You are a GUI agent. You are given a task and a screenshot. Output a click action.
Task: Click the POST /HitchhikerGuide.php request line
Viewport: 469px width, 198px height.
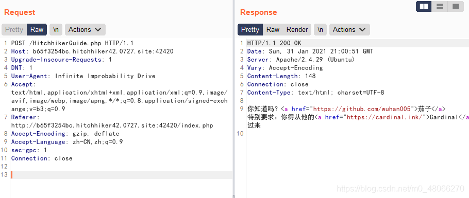click(x=72, y=43)
